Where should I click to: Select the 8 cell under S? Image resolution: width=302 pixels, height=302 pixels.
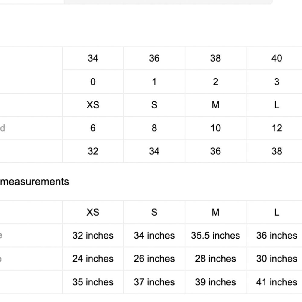[x=154, y=128]
